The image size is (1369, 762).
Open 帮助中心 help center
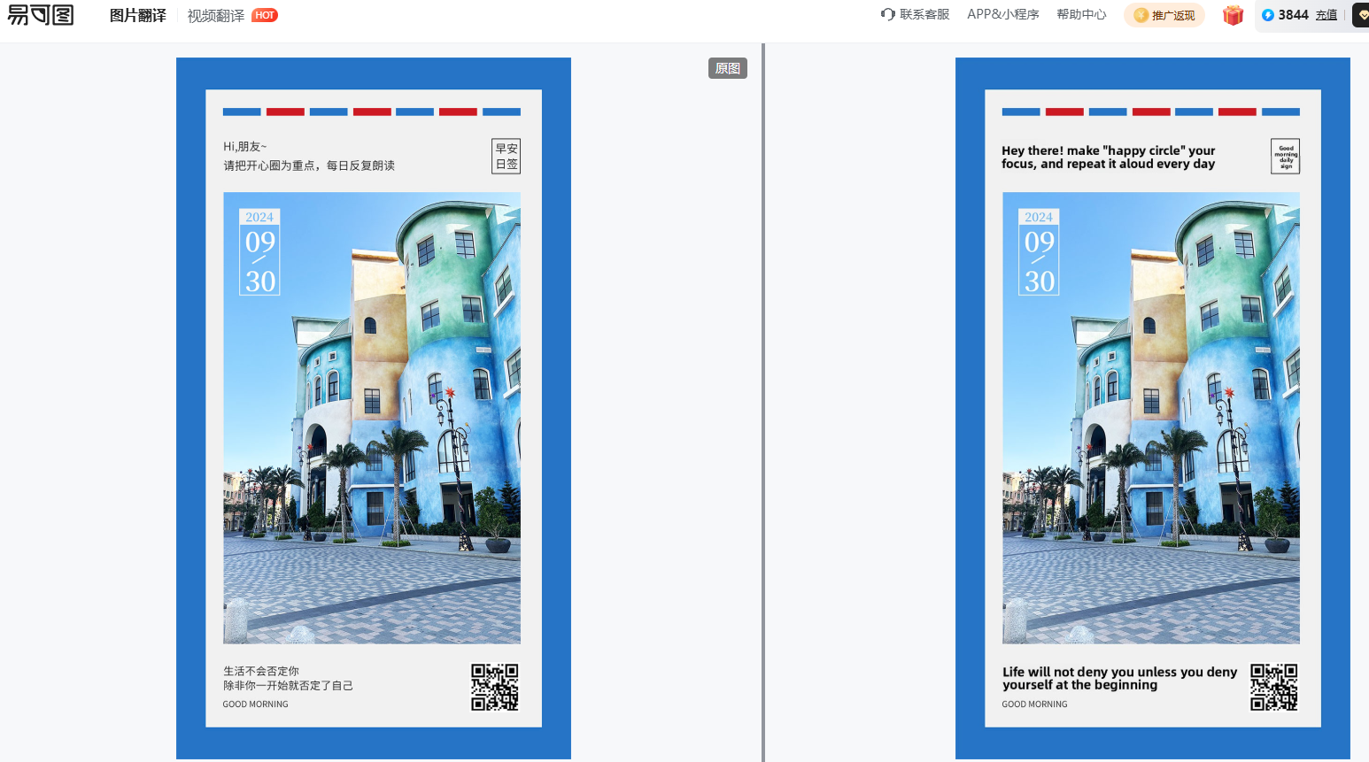point(1081,15)
